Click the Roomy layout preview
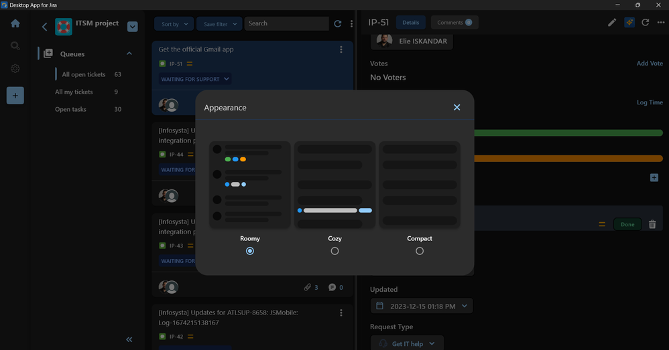This screenshot has width=669, height=350. coord(250,185)
